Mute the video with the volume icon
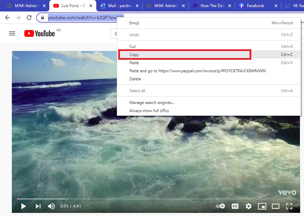304x216 pixels. coord(51,206)
